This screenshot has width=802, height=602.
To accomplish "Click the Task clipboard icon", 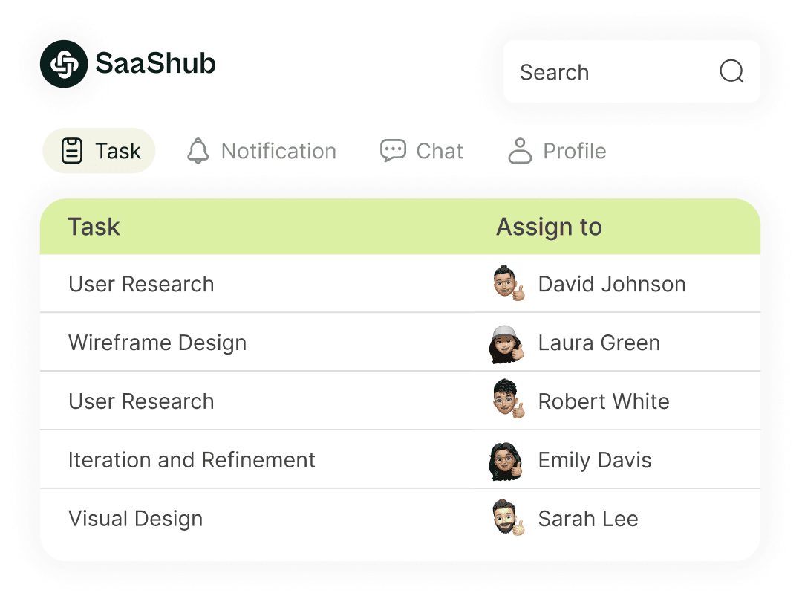I will point(71,151).
